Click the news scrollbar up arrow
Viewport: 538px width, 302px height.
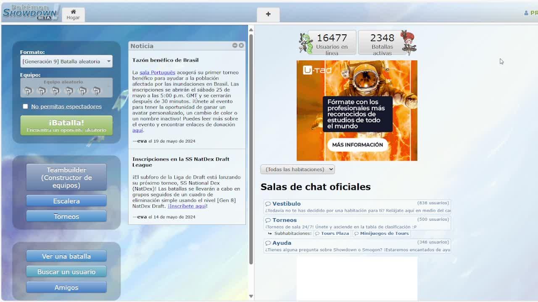[251, 29]
